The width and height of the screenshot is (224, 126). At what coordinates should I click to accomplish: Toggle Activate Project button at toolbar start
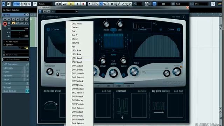pyautogui.click(x=3, y=4)
